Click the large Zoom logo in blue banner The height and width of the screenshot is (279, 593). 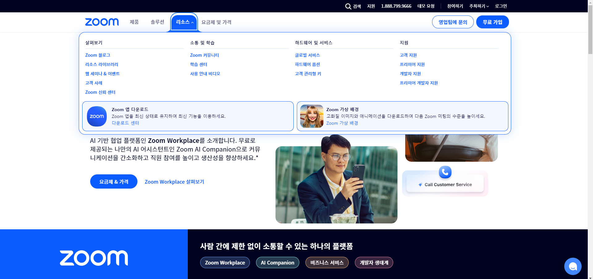click(94, 258)
